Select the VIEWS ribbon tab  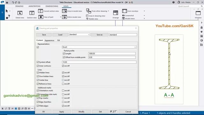(x=66, y=6)
